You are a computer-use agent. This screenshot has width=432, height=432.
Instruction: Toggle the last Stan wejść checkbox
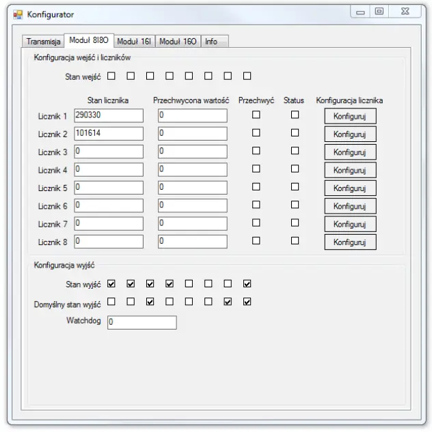coord(247,76)
